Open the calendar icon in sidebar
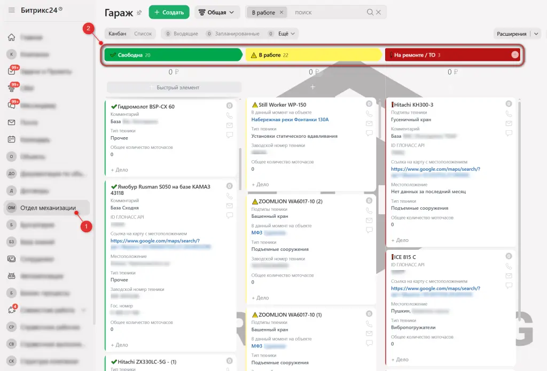 [12, 139]
